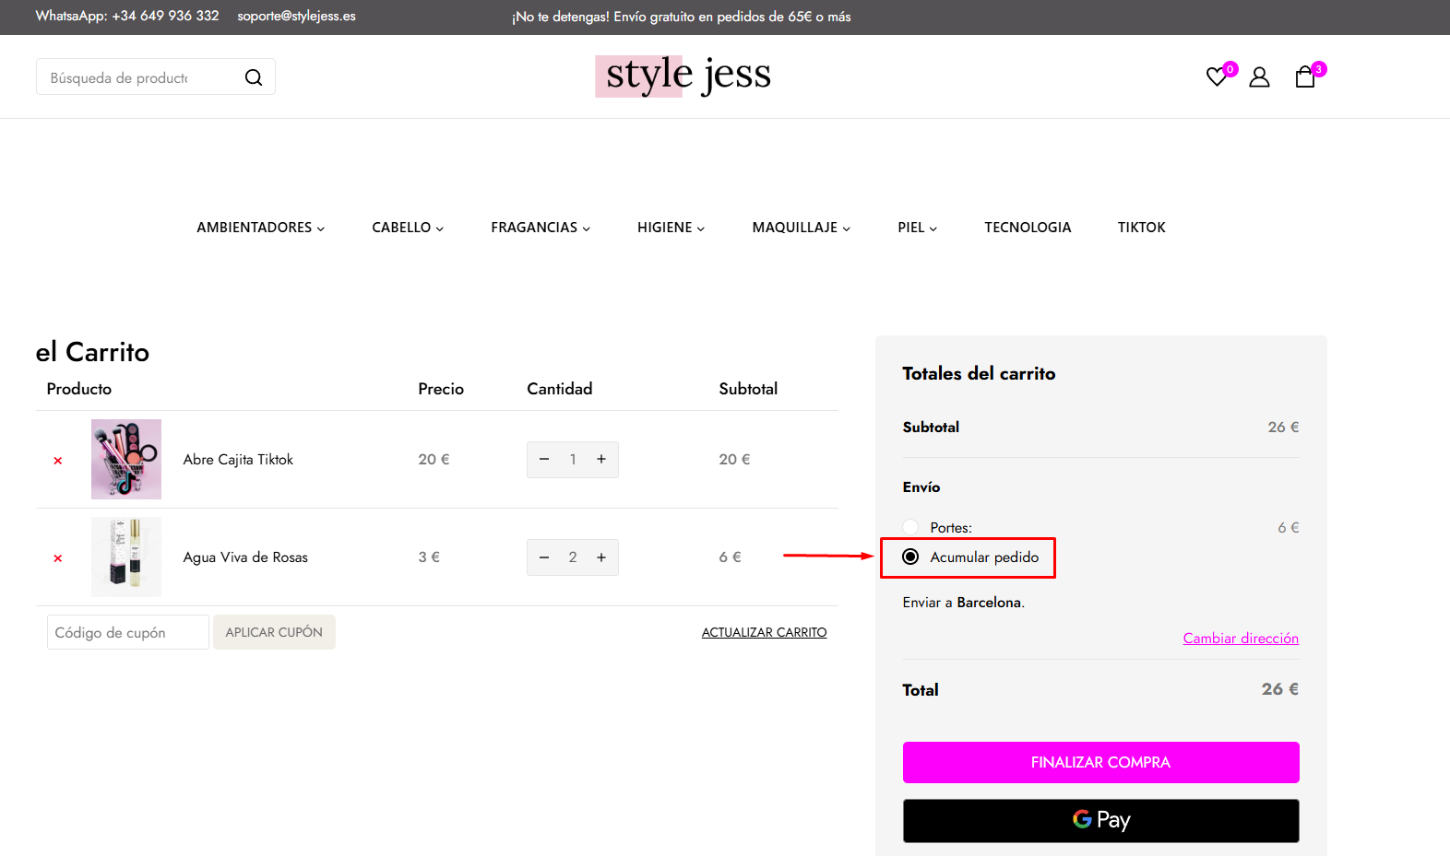The image size is (1450, 856).
Task: Expand the PIEL menu
Action: [917, 228]
